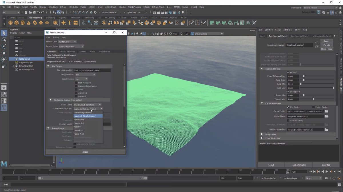Screen dimensions: 343x192
Task: Click the SVG shelf icon
Action: click(x=76, y=23)
